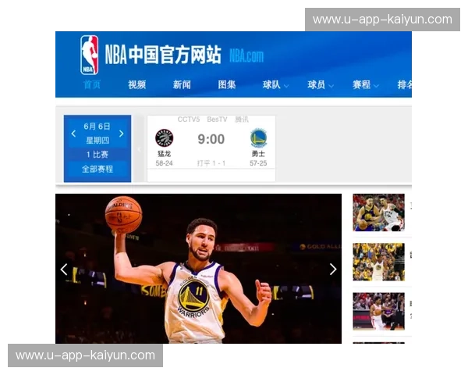468x375 pixels.
Task: Click the 58-24 Raptors record
Action: point(164,163)
